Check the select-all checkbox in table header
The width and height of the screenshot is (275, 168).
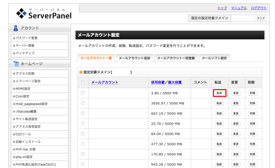click(x=83, y=82)
